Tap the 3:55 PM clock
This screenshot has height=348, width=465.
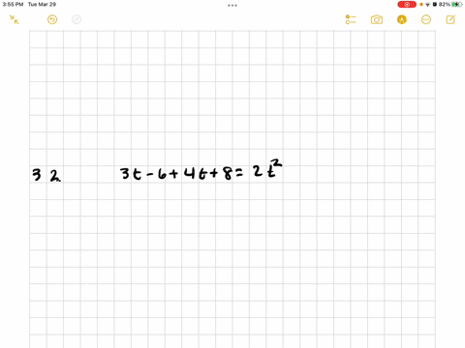[x=13, y=5]
